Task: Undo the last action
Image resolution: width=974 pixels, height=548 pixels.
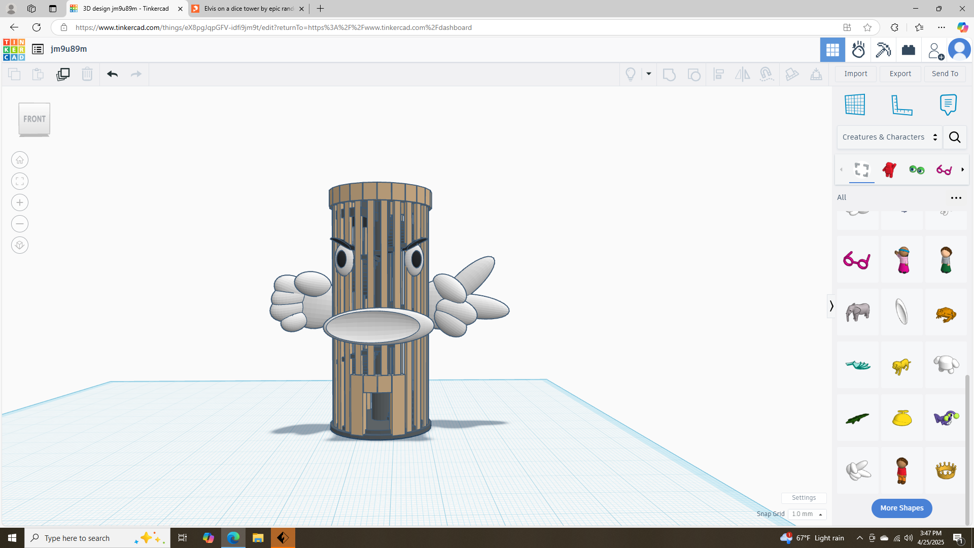Action: 112,74
